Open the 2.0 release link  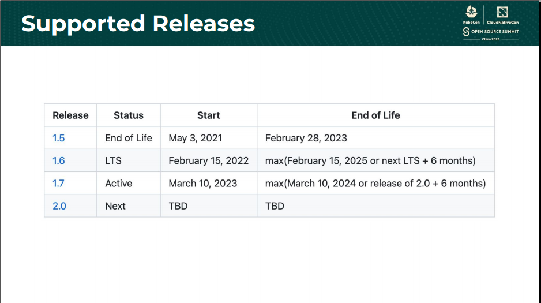[x=59, y=206]
